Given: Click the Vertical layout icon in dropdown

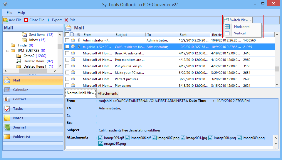Looking at the screenshot, I should [227, 33].
